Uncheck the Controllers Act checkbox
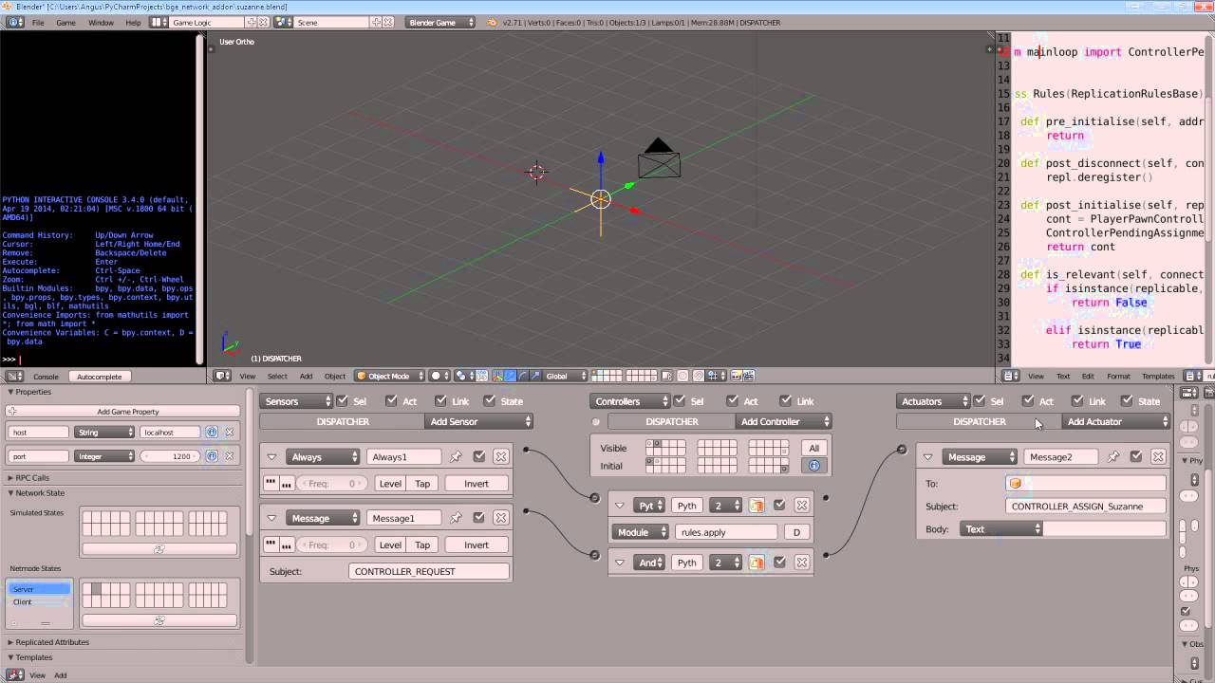The image size is (1215, 683). click(x=732, y=401)
